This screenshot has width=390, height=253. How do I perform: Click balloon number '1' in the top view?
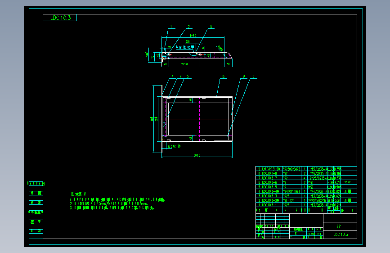pyautogui.click(x=171, y=27)
